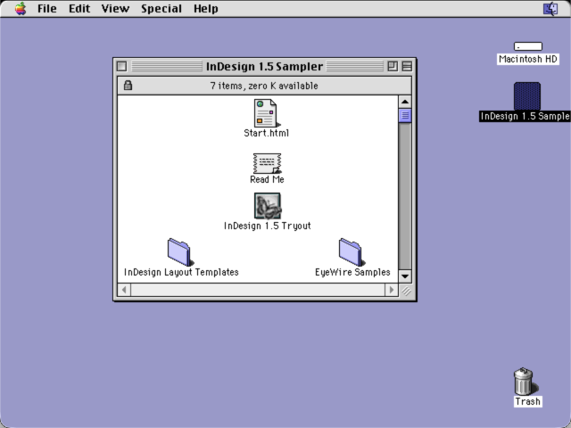
Task: Click the window close box
Action: (121, 66)
